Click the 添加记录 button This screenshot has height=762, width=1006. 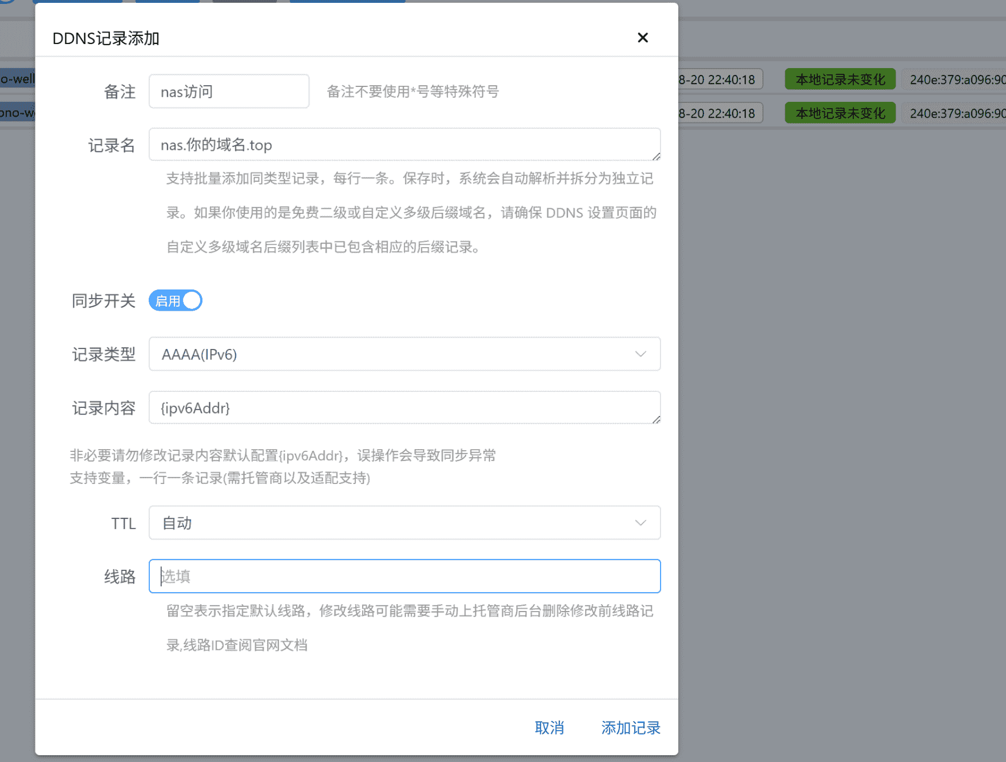[x=630, y=728]
